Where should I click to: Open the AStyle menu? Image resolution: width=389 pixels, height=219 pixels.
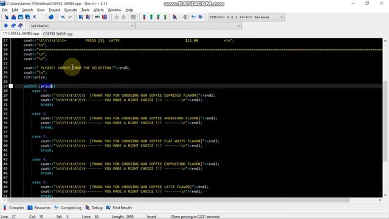98,10
